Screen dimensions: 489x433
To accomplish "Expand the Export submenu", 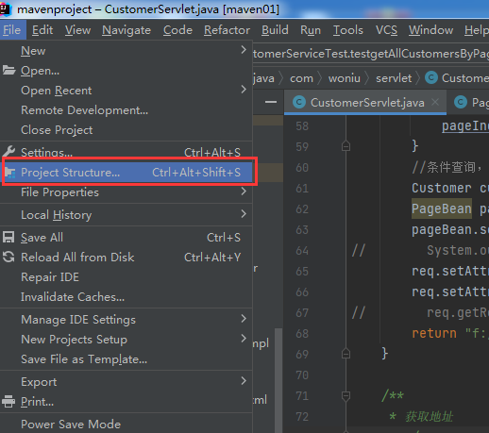I will (x=126, y=382).
